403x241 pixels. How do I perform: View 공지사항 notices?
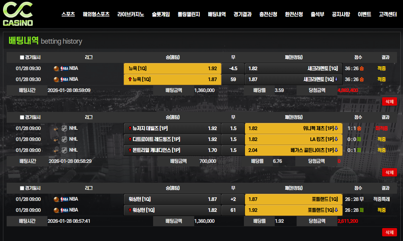(x=341, y=14)
